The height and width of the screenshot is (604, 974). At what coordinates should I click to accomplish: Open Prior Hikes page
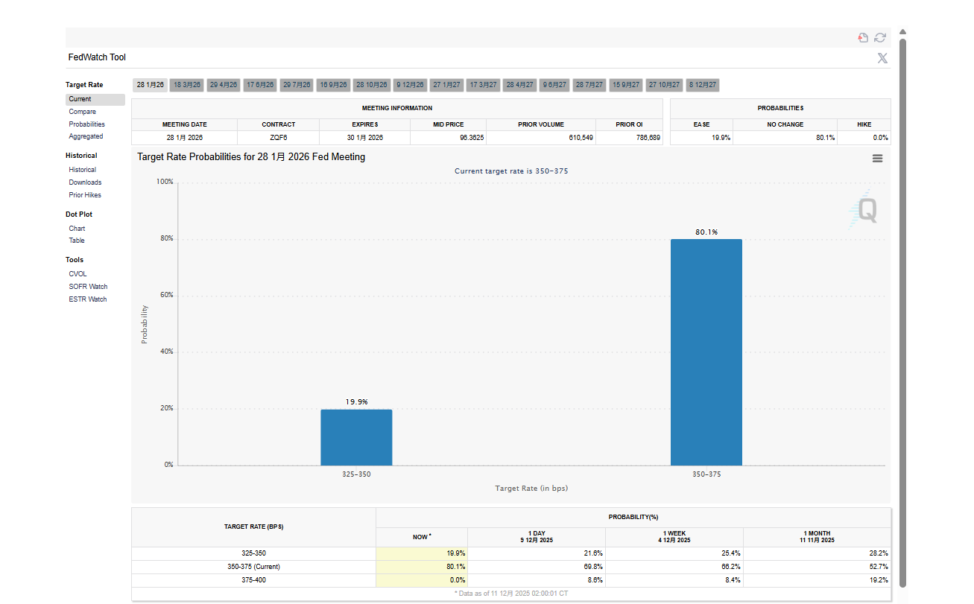click(85, 195)
